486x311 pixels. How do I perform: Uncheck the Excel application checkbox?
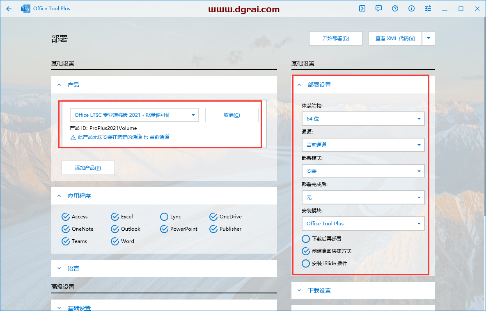click(114, 217)
